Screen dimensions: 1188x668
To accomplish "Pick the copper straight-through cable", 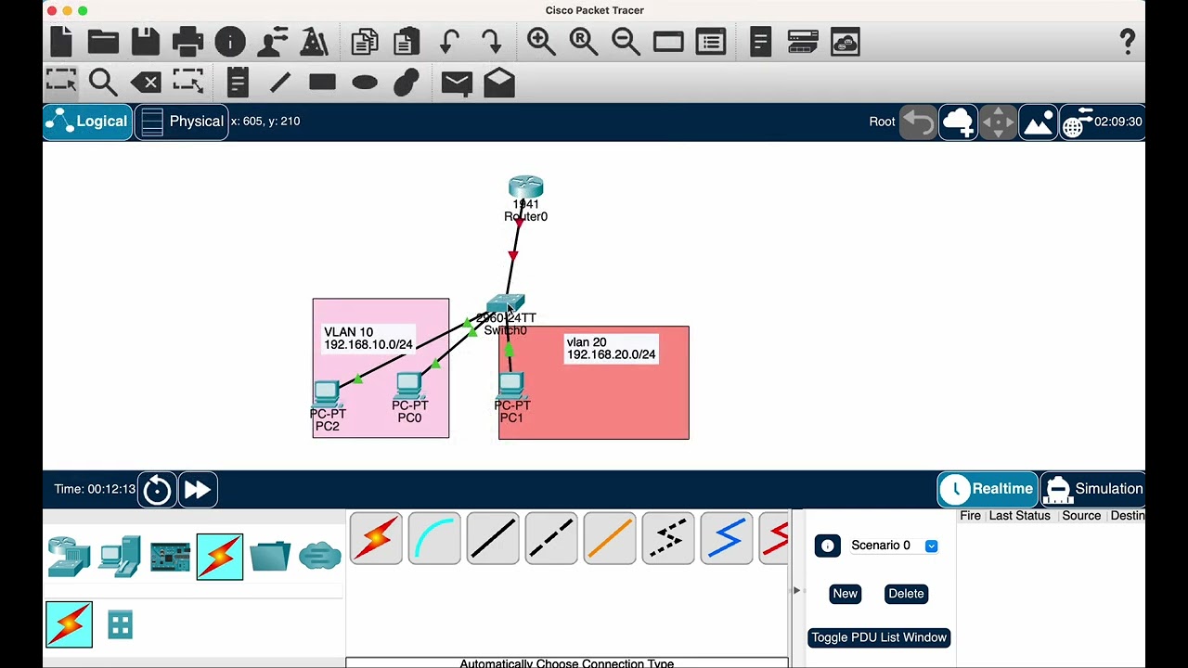I will click(493, 538).
